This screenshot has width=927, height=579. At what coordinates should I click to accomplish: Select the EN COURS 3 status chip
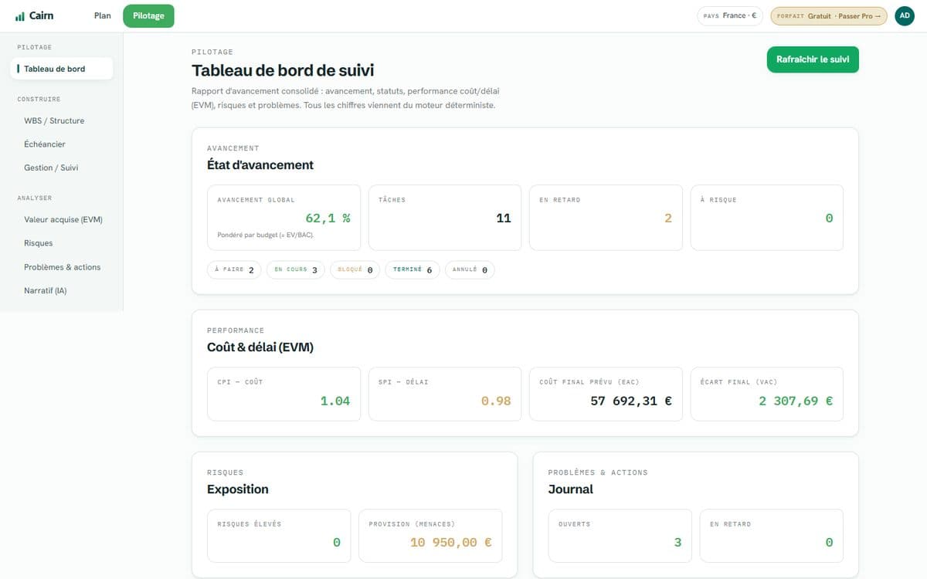pyautogui.click(x=296, y=270)
